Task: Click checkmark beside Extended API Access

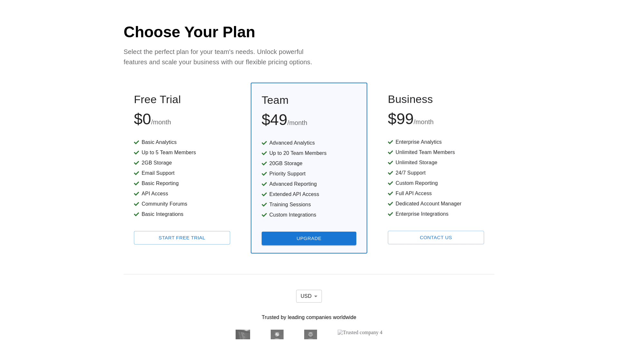Action: pos(264,194)
